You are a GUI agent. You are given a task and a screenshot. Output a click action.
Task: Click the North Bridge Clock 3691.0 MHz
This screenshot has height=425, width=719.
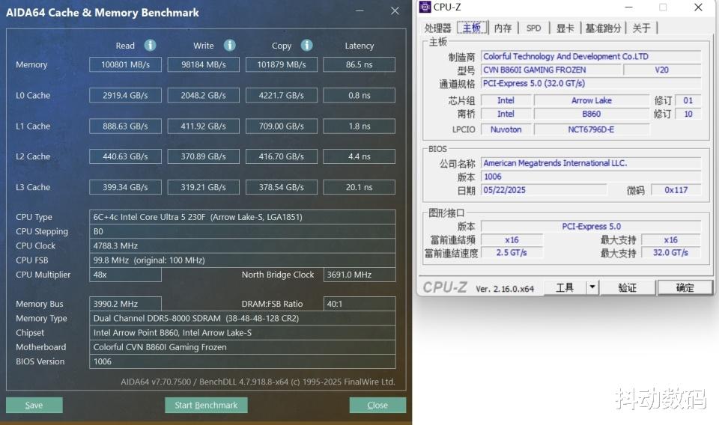(359, 275)
